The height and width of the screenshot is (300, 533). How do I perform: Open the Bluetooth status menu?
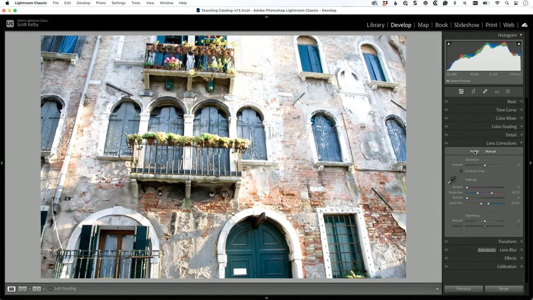tap(455, 3)
